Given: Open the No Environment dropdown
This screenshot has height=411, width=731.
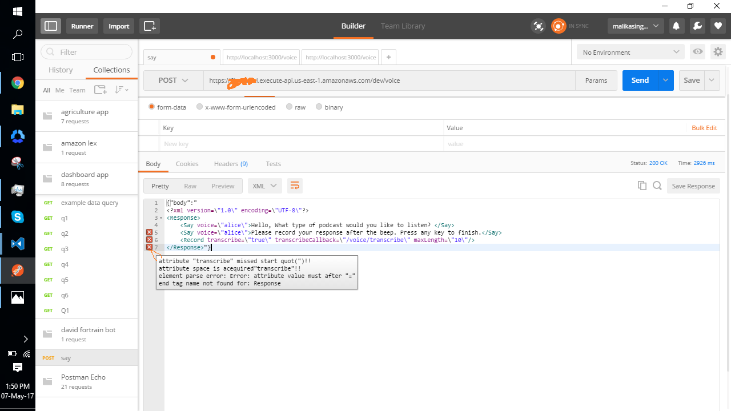Looking at the screenshot, I should tap(630, 52).
